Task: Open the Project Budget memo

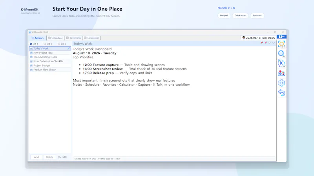Action: point(50,65)
